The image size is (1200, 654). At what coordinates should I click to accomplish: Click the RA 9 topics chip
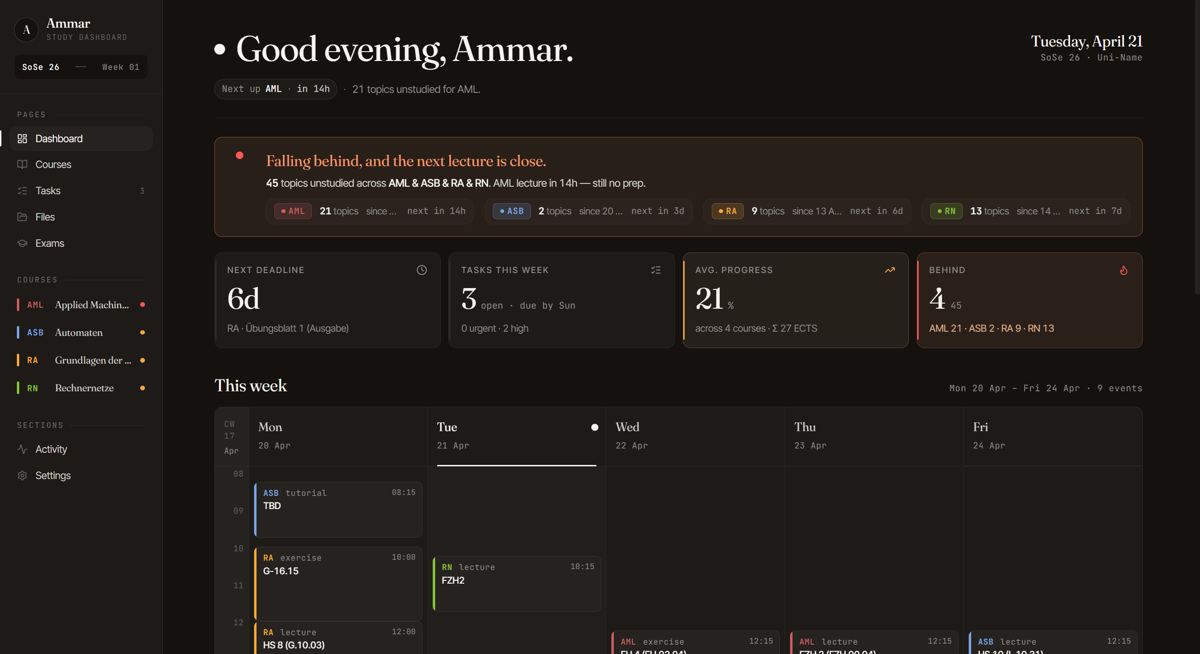(x=807, y=211)
